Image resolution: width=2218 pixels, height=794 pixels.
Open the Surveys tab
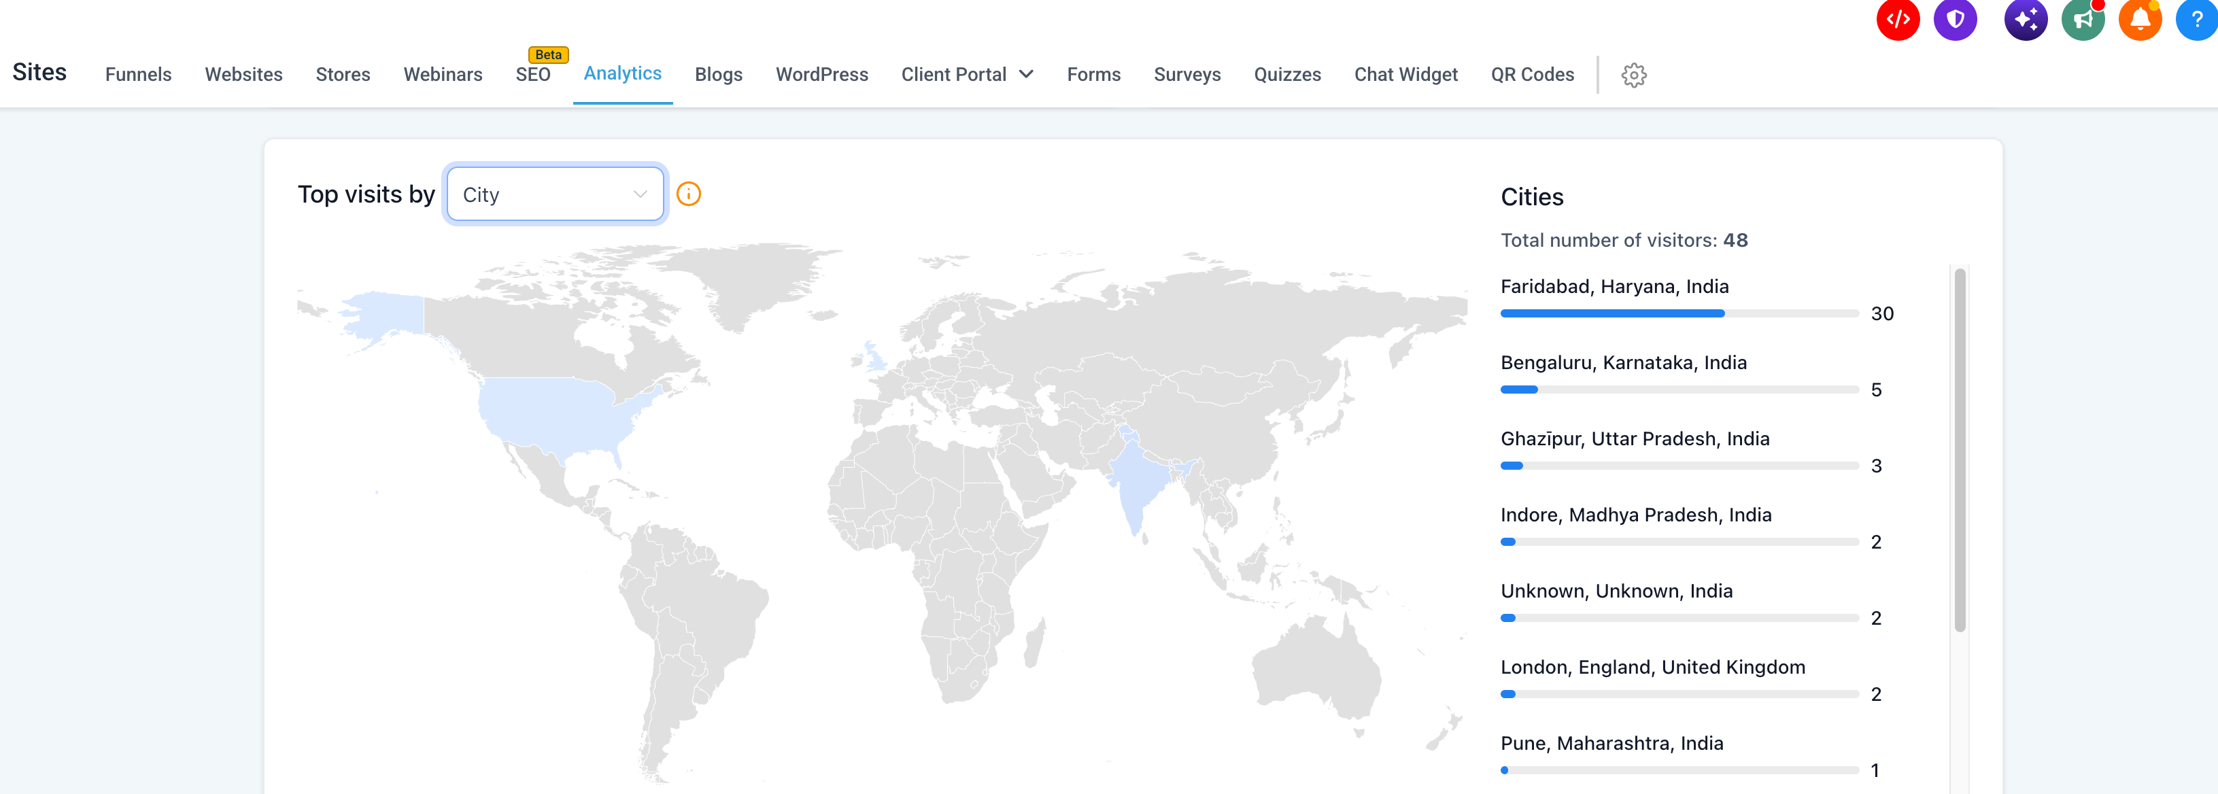[1187, 75]
